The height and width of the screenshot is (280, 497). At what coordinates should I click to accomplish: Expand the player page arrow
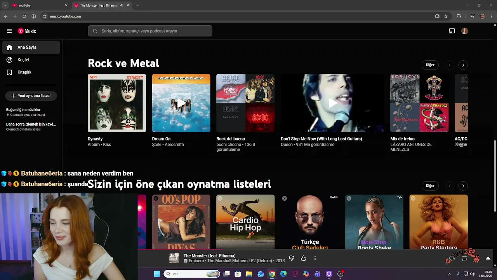click(x=488, y=258)
